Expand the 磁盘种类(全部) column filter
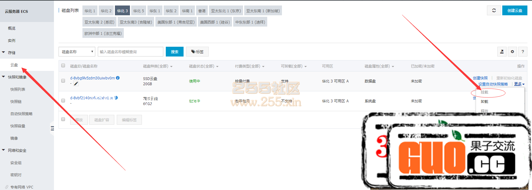This screenshot has width=532, height=190. click(x=158, y=66)
